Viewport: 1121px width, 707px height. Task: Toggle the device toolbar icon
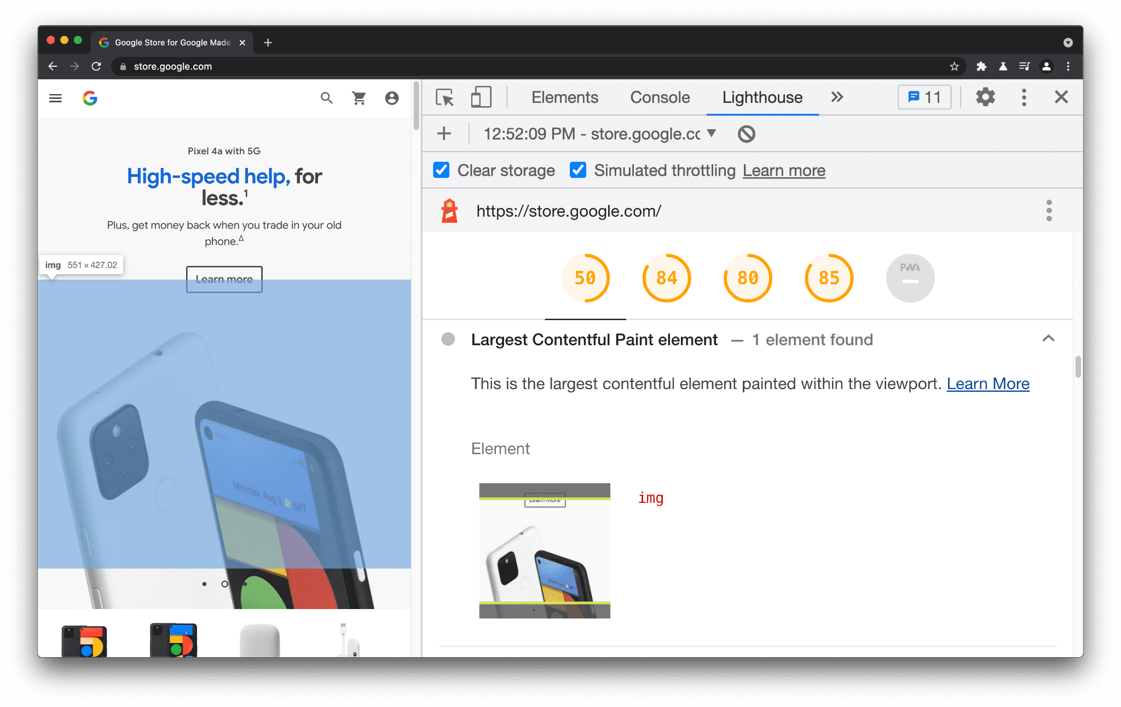click(481, 97)
